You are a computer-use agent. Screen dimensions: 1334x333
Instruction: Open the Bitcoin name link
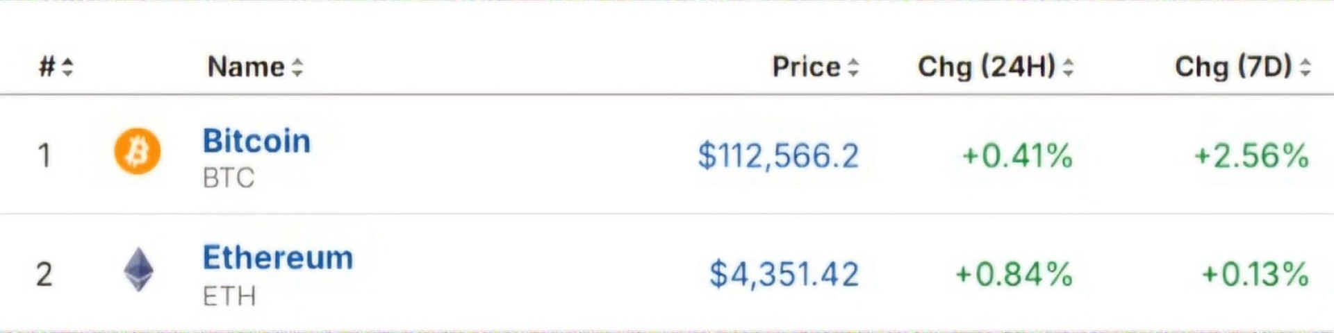pyautogui.click(x=256, y=141)
